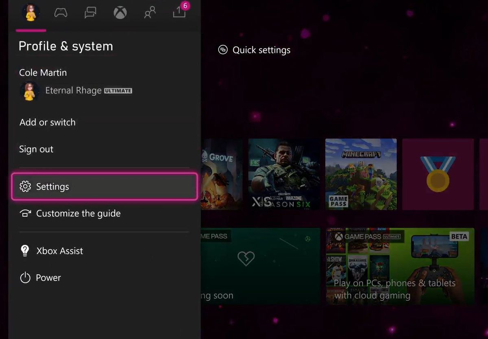Open the People icon in the guide bar
The width and height of the screenshot is (488, 339).
149,12
